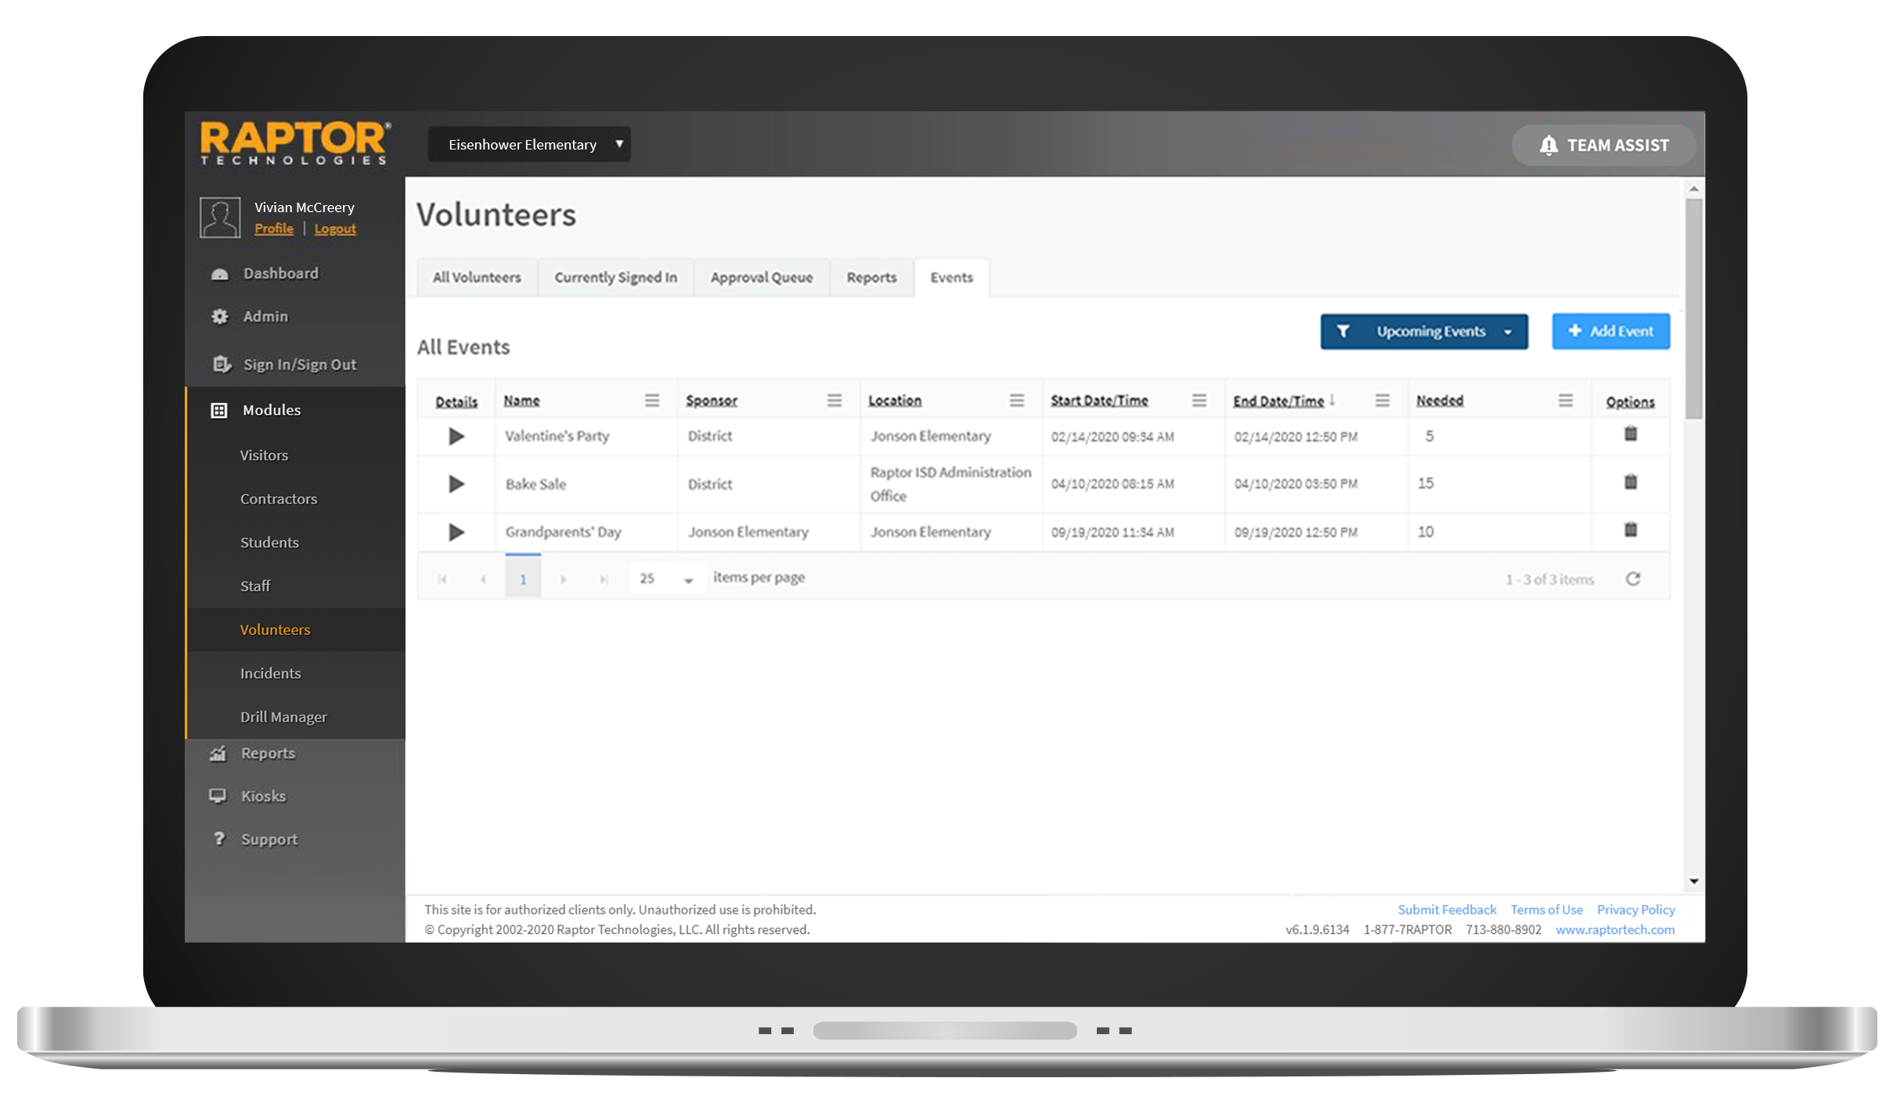Click the Submit Feedback link
This screenshot has height=1096, width=1904.
(1446, 909)
